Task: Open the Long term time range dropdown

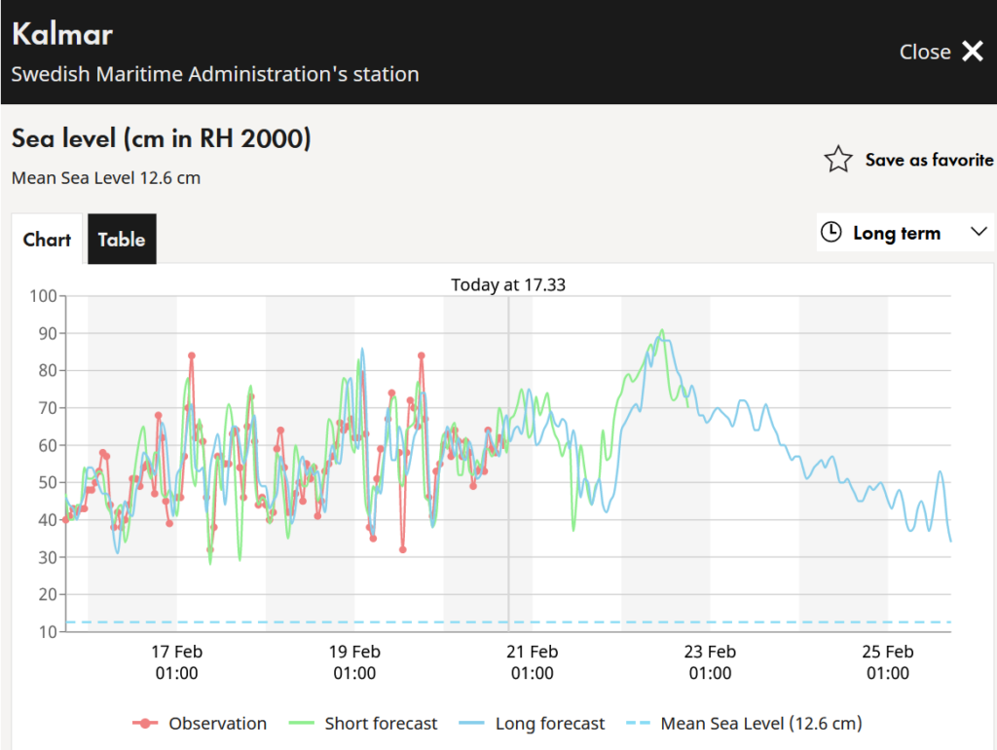Action: [x=896, y=233]
